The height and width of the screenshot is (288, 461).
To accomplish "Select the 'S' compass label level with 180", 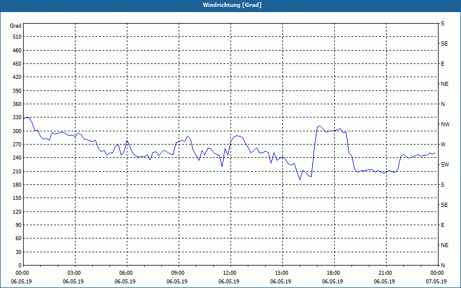I will tap(443, 185).
